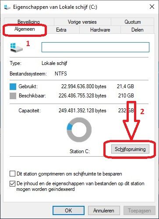Click the drive icon in the title bar
This screenshot has height=219, width=159.
(x=7, y=7)
